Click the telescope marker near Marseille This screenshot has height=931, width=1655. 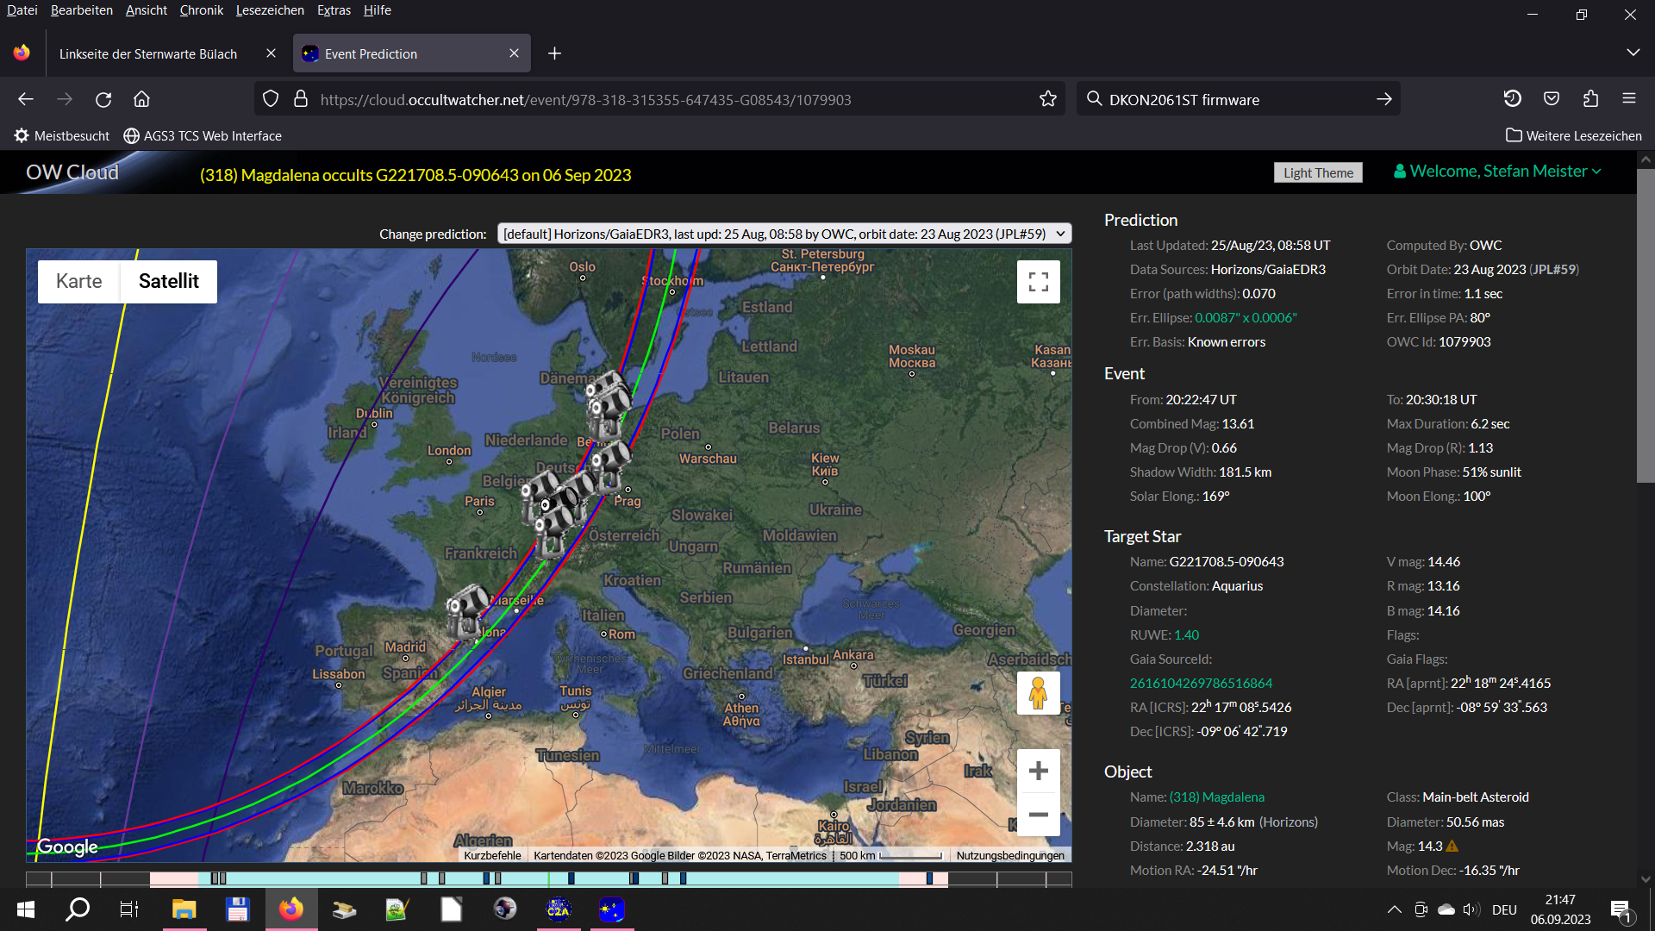coord(466,610)
